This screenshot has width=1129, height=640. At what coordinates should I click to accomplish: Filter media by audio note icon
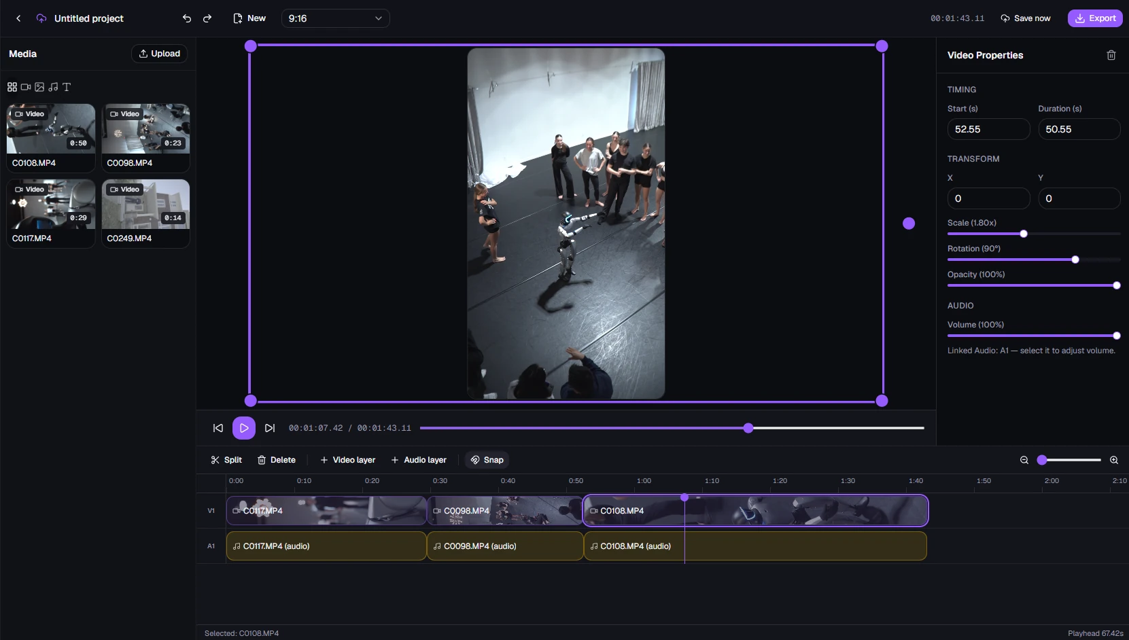pos(53,87)
